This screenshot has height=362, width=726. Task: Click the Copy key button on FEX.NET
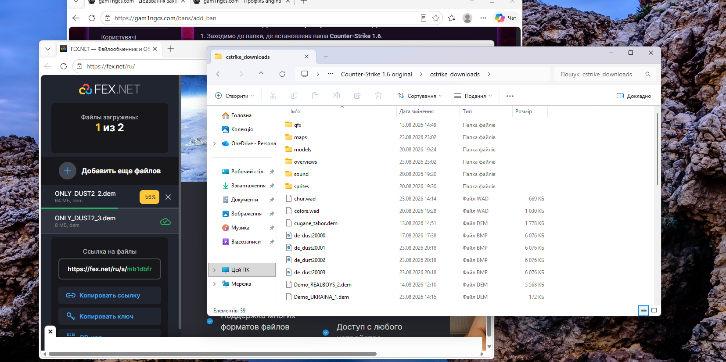click(x=110, y=316)
